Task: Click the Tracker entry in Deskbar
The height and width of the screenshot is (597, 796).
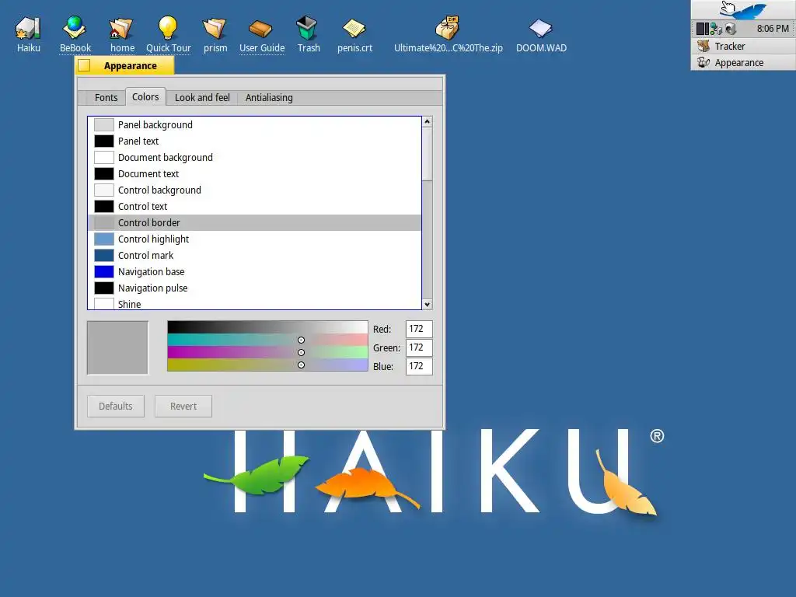Action: point(743,46)
